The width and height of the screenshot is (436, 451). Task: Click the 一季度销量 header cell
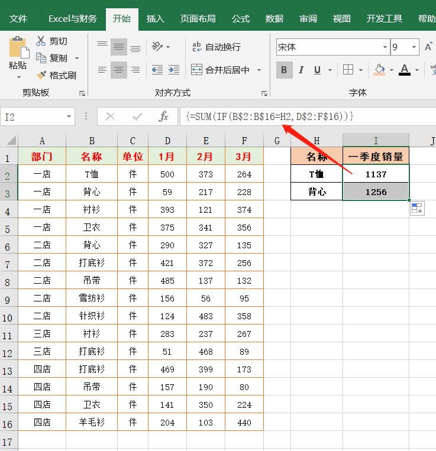(x=376, y=156)
